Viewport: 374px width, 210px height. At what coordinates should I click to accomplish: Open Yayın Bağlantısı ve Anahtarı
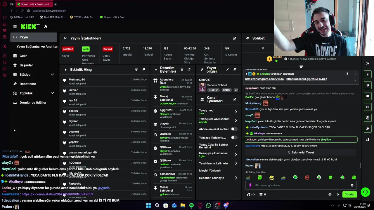tap(37, 46)
